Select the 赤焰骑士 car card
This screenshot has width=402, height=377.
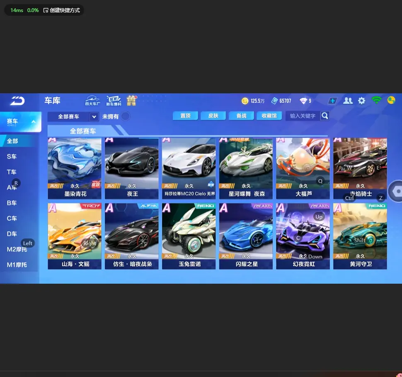click(x=360, y=168)
